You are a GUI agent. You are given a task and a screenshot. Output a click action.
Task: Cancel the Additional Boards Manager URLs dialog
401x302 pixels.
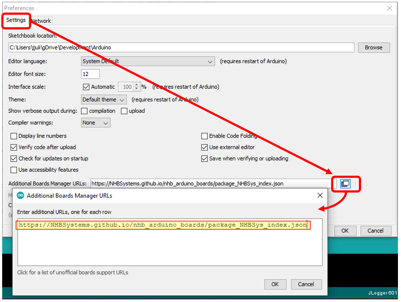pos(306,284)
